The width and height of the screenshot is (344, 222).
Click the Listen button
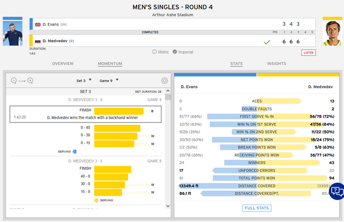309,52
